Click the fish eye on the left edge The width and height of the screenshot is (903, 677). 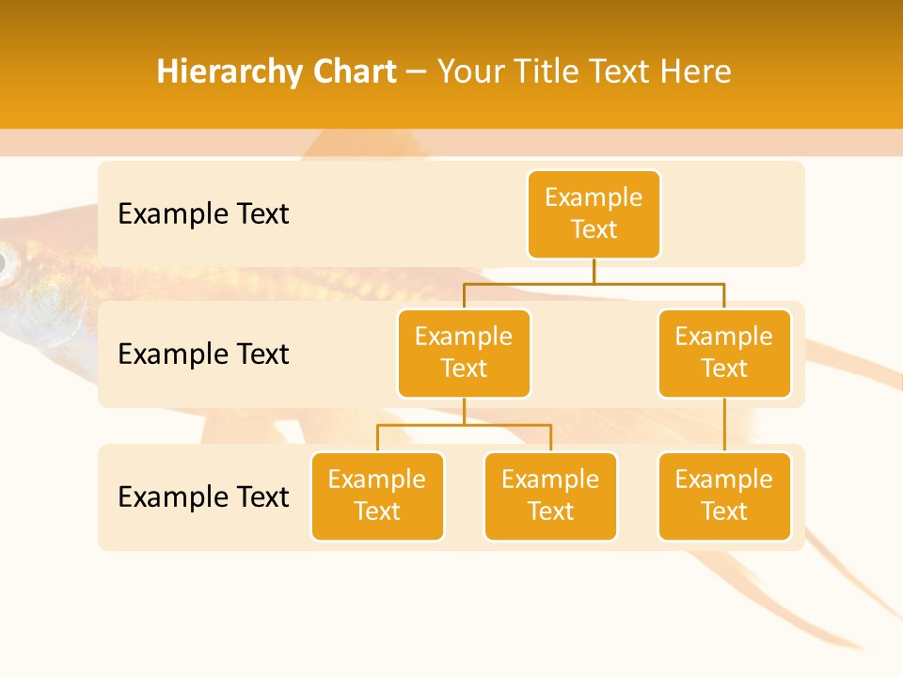point(6,264)
